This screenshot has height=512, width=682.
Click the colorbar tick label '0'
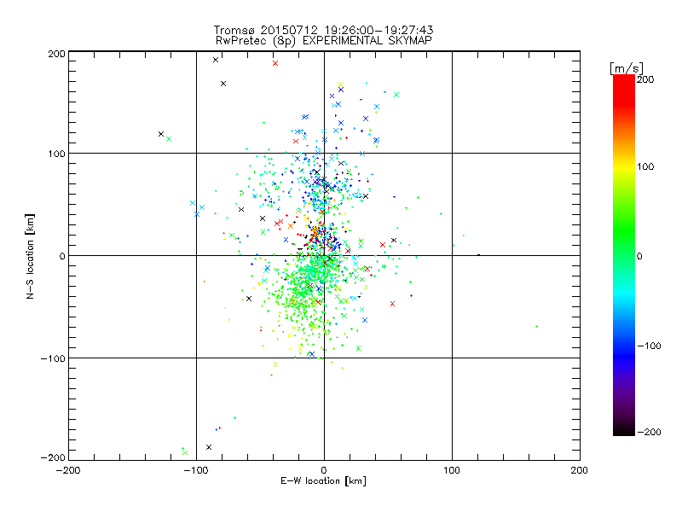639,256
